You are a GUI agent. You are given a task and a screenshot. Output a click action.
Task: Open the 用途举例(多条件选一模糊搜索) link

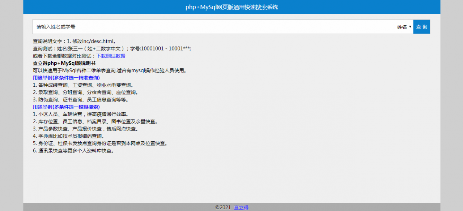tap(66, 107)
